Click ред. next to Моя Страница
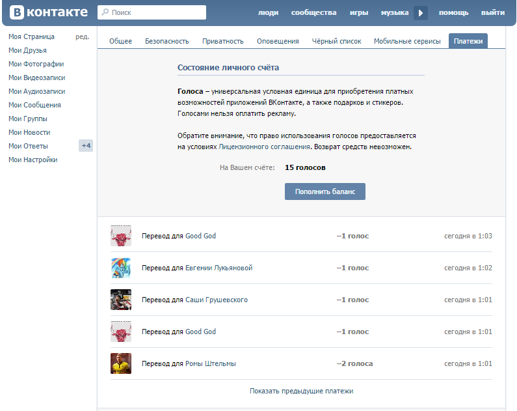This screenshot has width=517, height=411. pyautogui.click(x=82, y=36)
